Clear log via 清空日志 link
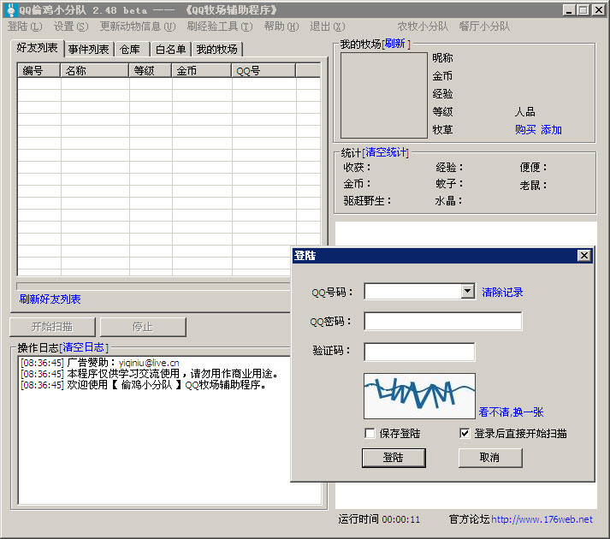Viewport: 610px width, 539px height. [85, 347]
